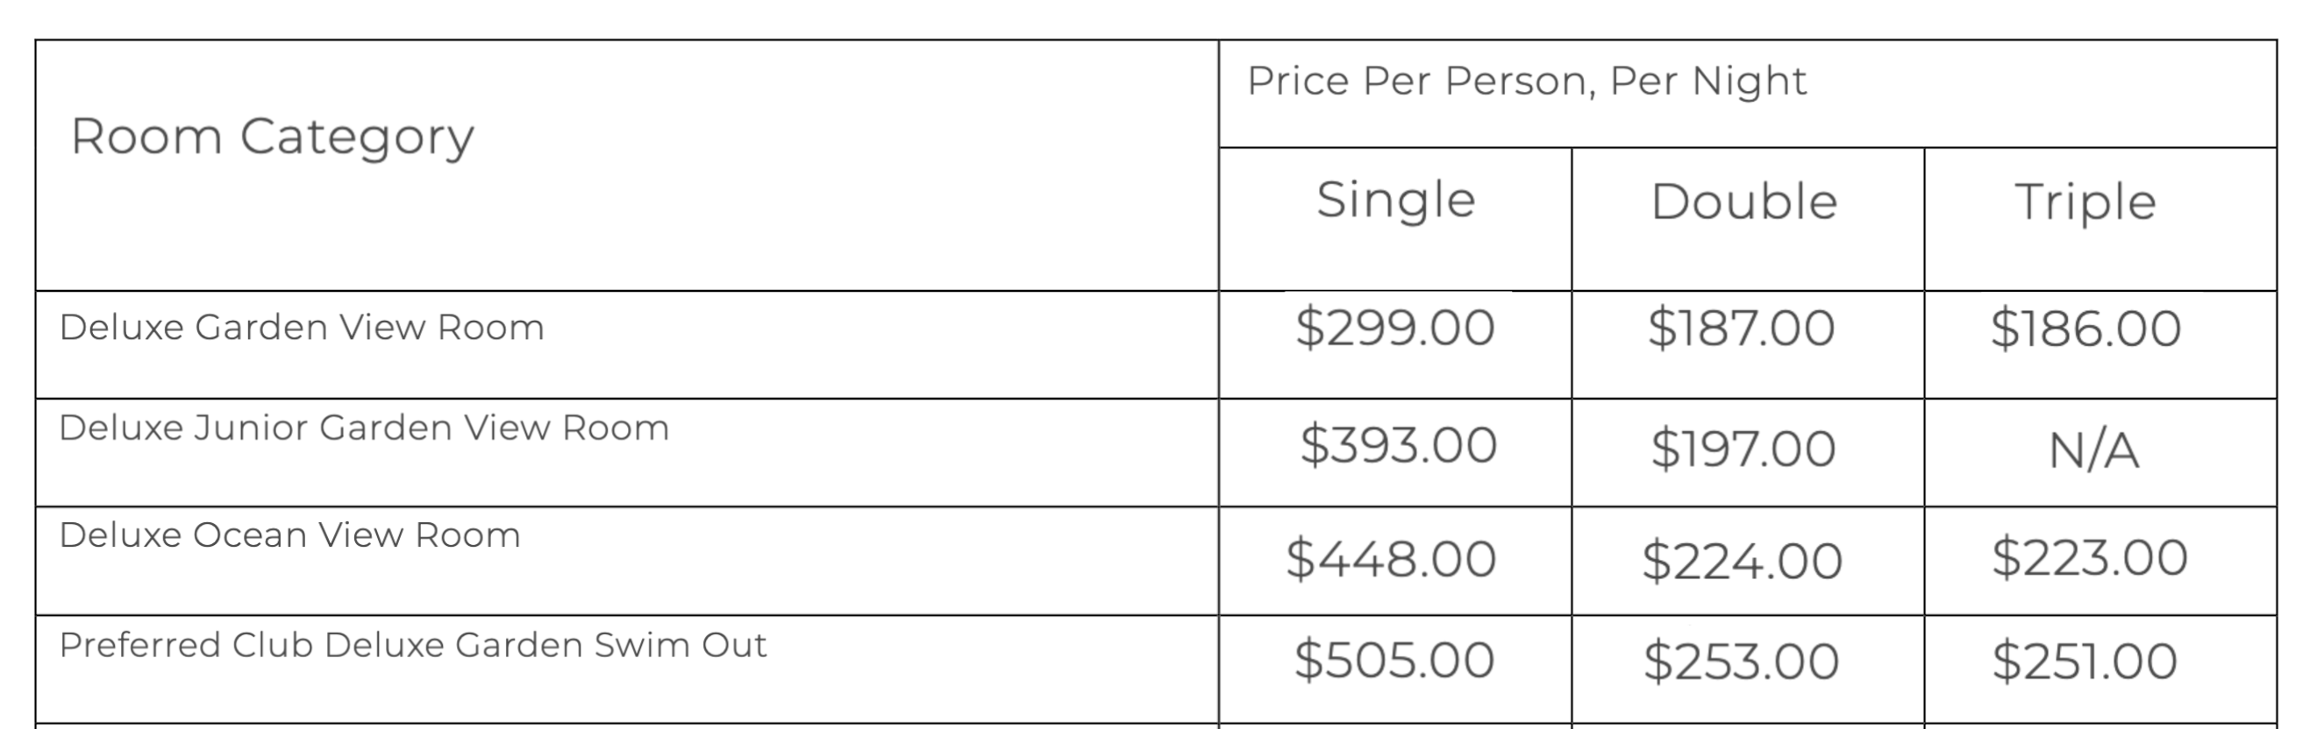
Task: Select Preferred Club Deluxe Garden Swim Out
Action: pos(413,646)
